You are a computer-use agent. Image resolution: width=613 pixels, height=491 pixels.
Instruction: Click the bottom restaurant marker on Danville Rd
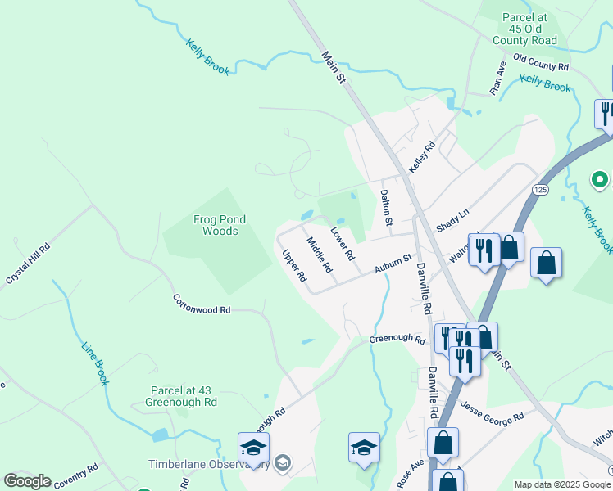465,363
